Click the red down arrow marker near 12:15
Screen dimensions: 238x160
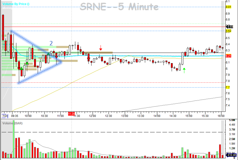coord(100,49)
